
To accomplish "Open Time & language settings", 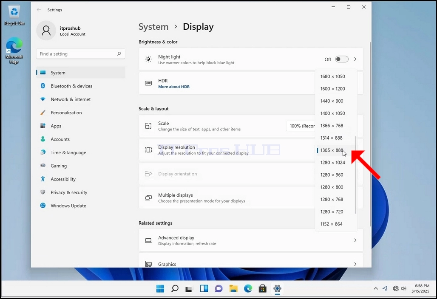I will coord(81,152).
